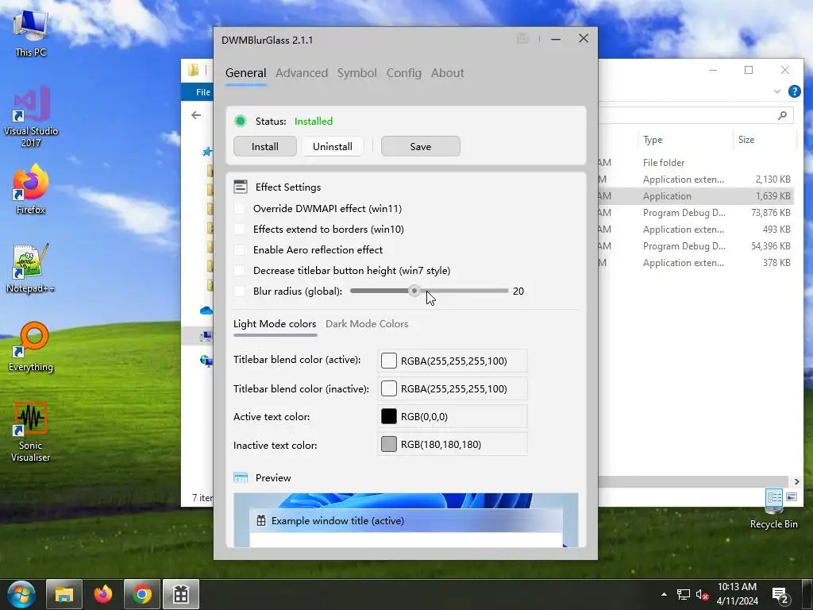Launch the Everything search shortcut
Screen dimensions: 813x610
(31, 347)
